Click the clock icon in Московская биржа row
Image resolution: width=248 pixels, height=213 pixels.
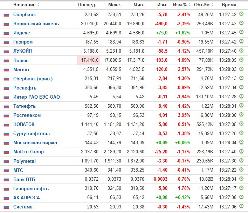tap(241, 142)
